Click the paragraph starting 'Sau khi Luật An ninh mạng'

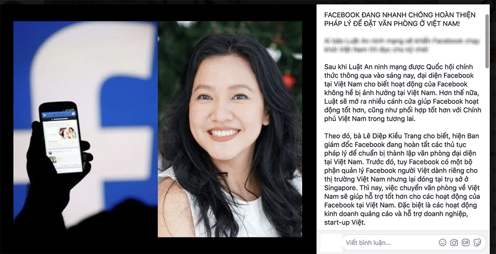pyautogui.click(x=402, y=93)
